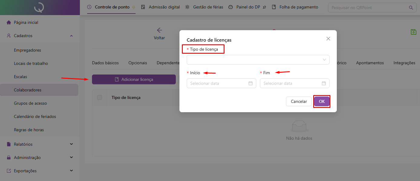The height and width of the screenshot is (181, 420).
Task: Open the Gestão de férias tab
Action: [x=208, y=7]
